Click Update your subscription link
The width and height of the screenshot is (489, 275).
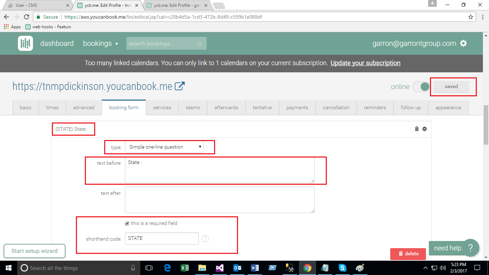click(x=365, y=63)
